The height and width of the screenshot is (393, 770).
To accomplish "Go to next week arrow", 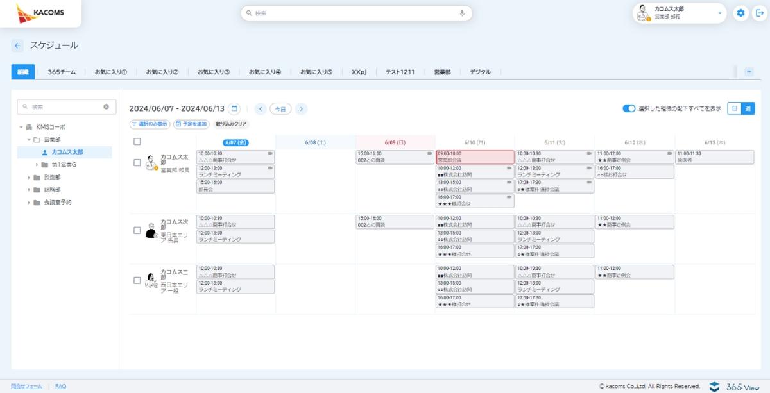I will coord(301,109).
